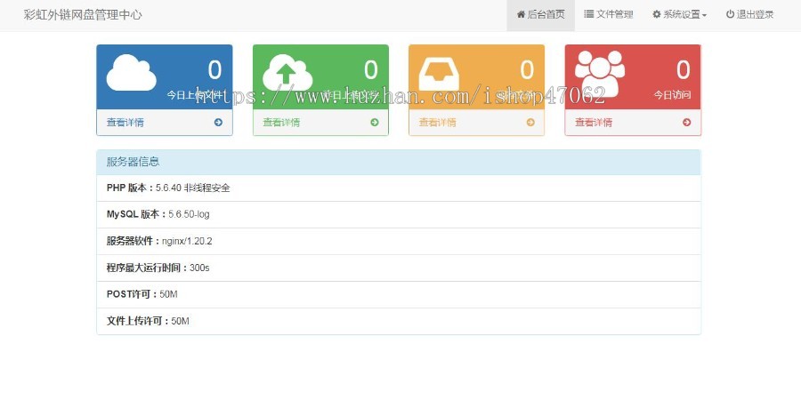The height and width of the screenshot is (416, 801).
Task: Select the PHP 版本 5.6.40 row
Action: point(399,188)
